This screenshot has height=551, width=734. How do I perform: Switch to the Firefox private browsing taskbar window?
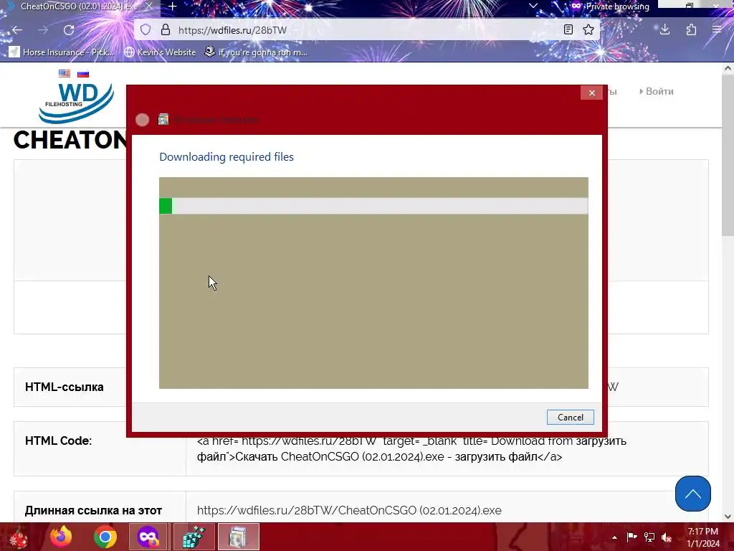coord(148,537)
